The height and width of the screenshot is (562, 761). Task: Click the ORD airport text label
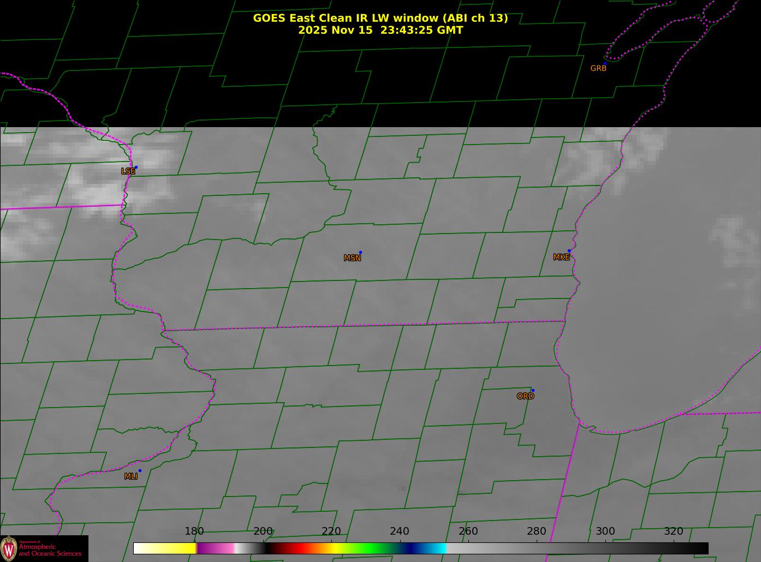[x=525, y=397]
